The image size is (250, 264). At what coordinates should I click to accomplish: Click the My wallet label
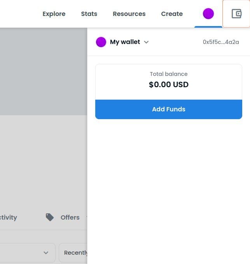point(125,42)
